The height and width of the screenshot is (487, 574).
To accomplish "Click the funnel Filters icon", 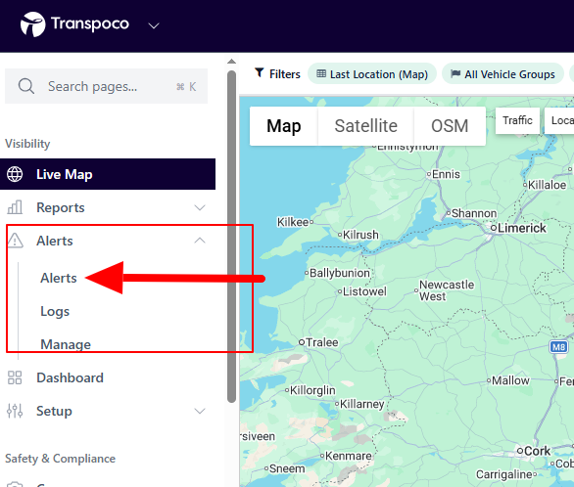I will click(260, 72).
